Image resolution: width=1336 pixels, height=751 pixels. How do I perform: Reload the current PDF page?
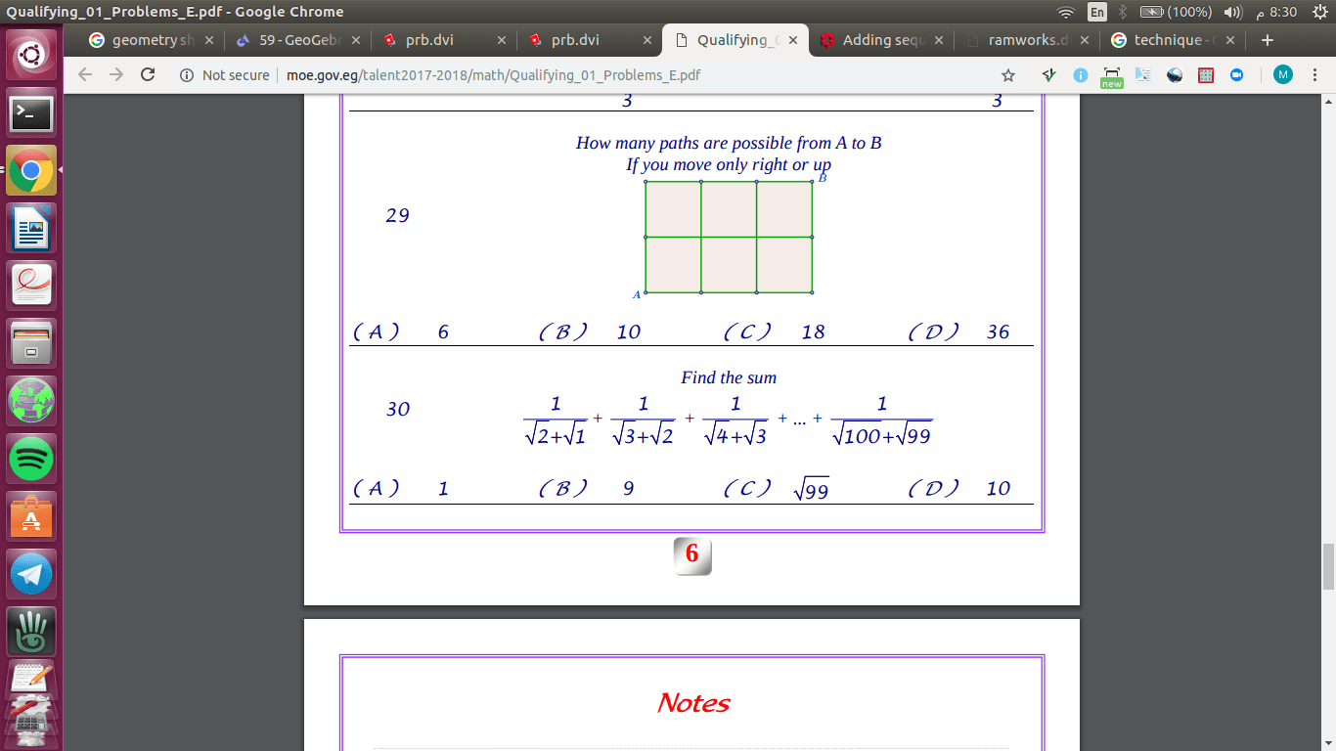[148, 74]
